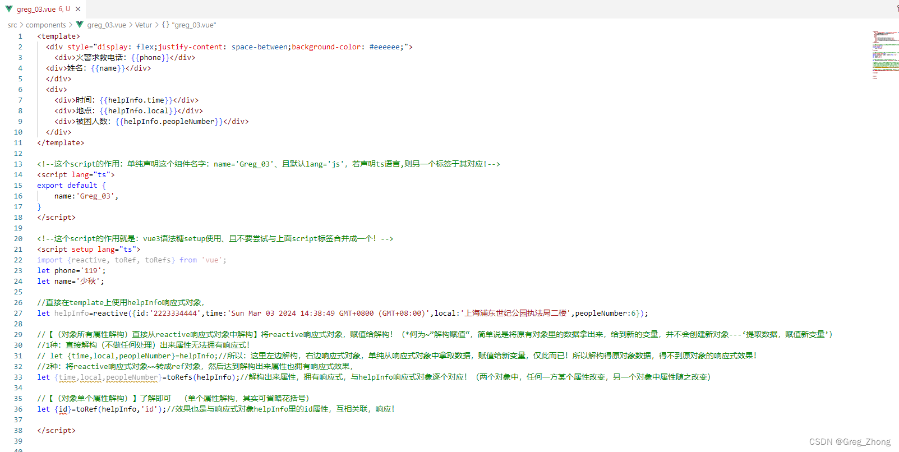
Task: Click the '6, U' git status badge
Action: click(64, 9)
